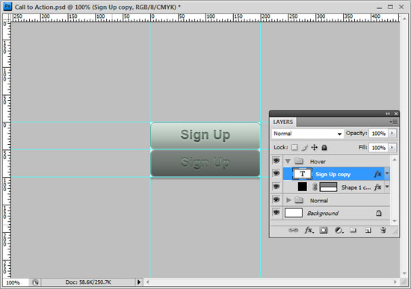Click the Photoshop icon in the title bar

pos(7,6)
